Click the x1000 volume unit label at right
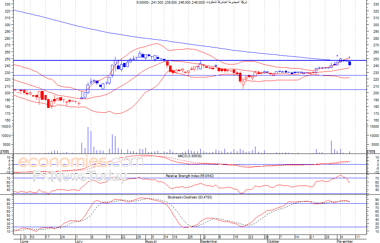 point(371,152)
